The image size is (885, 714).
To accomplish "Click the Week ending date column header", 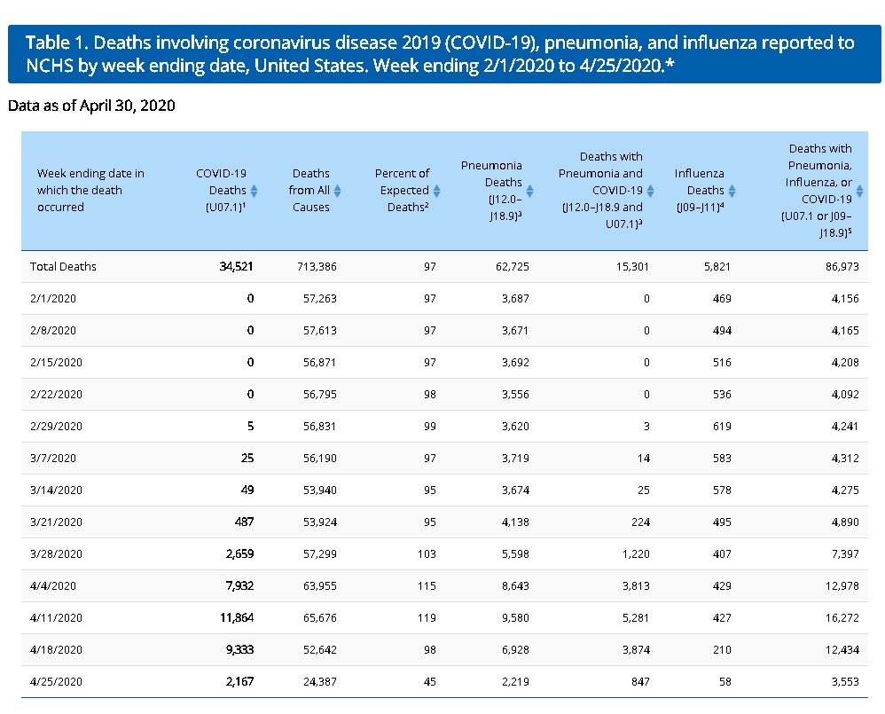I will tap(90, 190).
